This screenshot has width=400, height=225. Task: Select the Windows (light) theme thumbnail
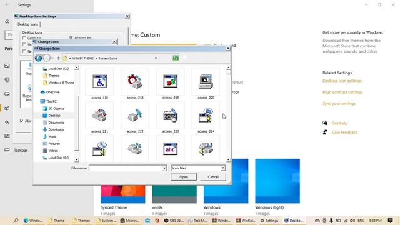pos(277,181)
